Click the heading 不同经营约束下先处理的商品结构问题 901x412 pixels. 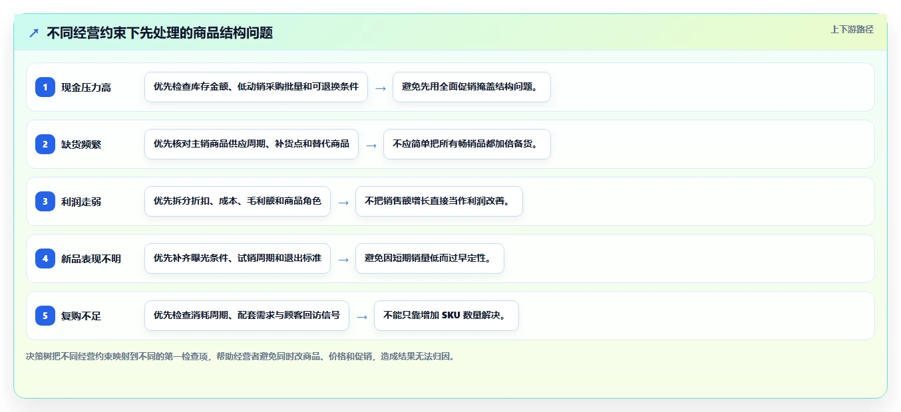[x=160, y=33]
